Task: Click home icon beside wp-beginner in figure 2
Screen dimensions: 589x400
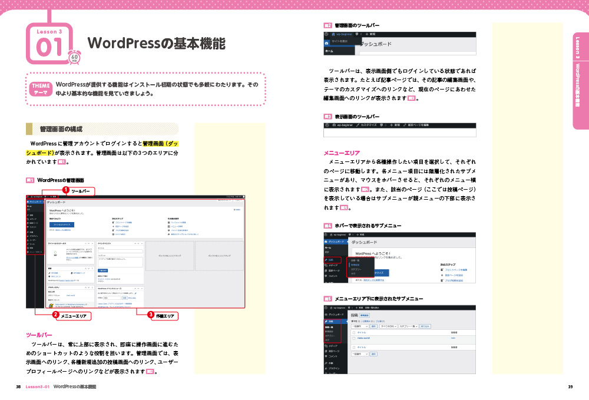Action: click(x=333, y=34)
